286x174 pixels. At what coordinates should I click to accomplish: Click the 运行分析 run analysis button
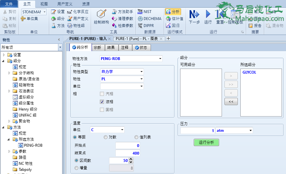(x=206, y=143)
